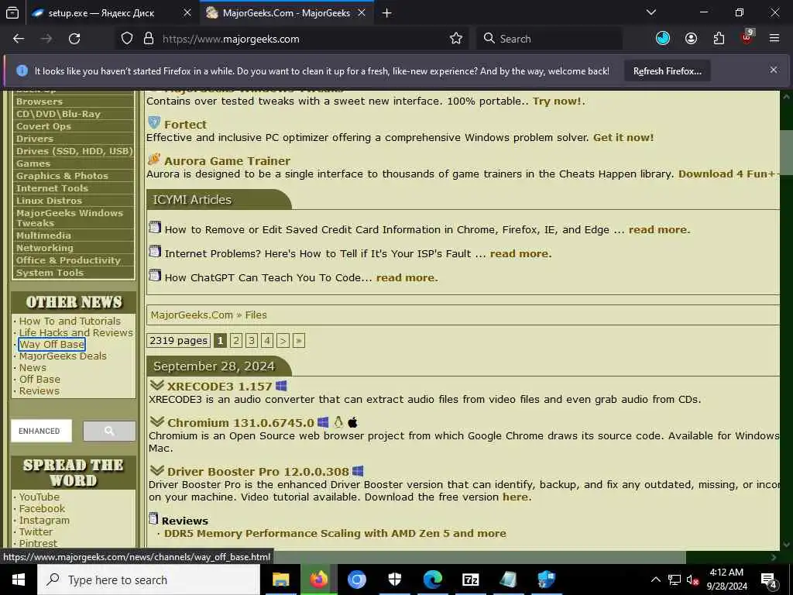
Task: Close the setup.exe Яндекс Диск tab
Action: tap(187, 13)
